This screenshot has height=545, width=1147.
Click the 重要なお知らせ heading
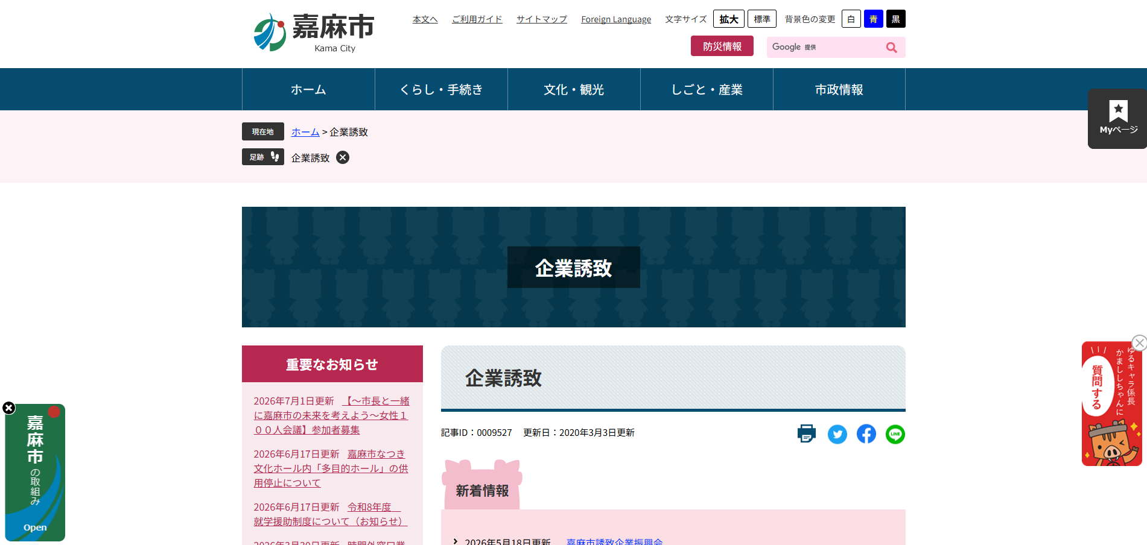[332, 364]
